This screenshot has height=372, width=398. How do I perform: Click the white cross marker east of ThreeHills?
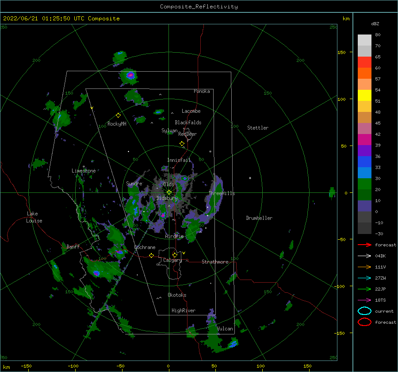[250, 178]
